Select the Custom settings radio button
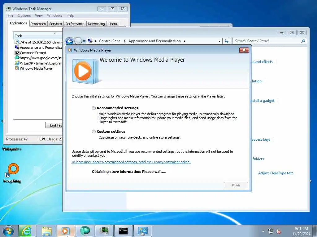This screenshot has width=317, height=237. [93, 131]
